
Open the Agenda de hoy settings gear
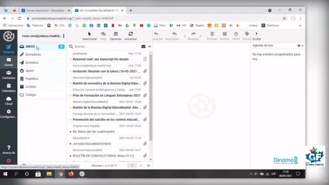click(x=299, y=45)
